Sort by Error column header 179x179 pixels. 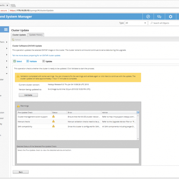point(84,112)
